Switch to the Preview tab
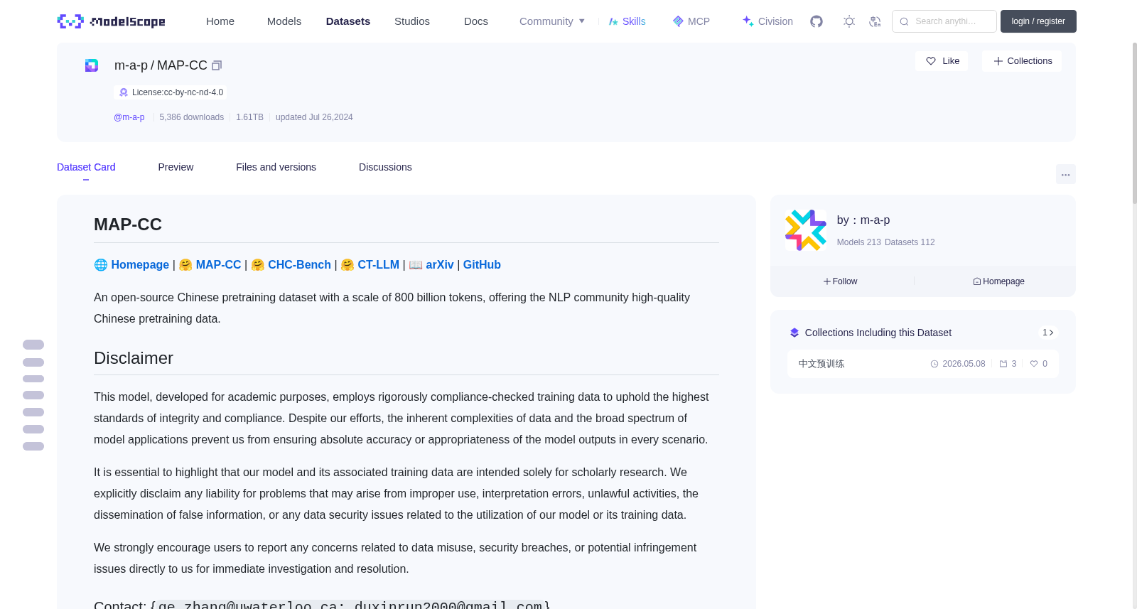The width and height of the screenshot is (1137, 609). click(x=176, y=167)
